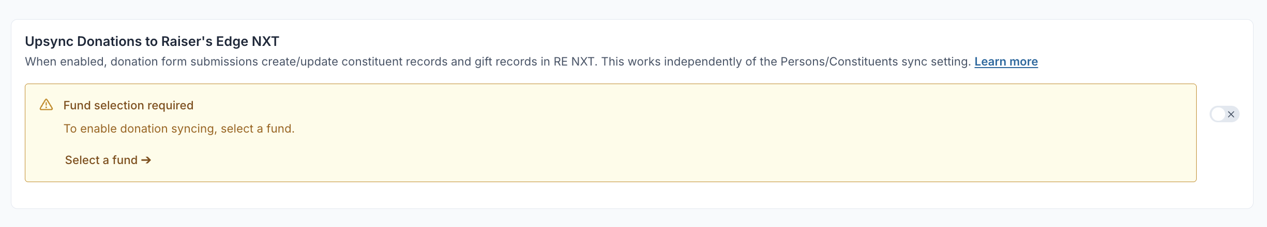Image resolution: width=1267 pixels, height=227 pixels.
Task: Click the X icon inside the toggle
Action: pos(1231,114)
